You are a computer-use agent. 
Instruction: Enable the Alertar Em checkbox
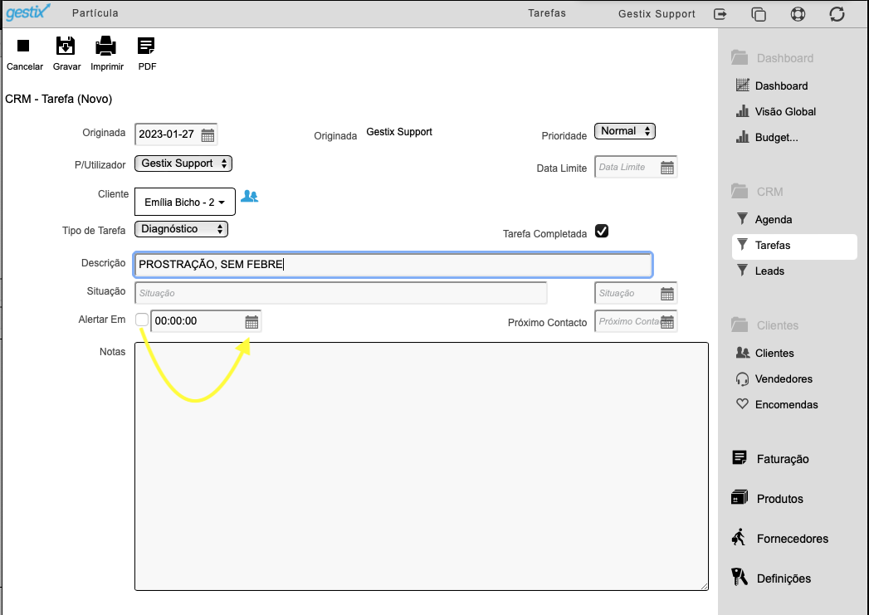[142, 320]
